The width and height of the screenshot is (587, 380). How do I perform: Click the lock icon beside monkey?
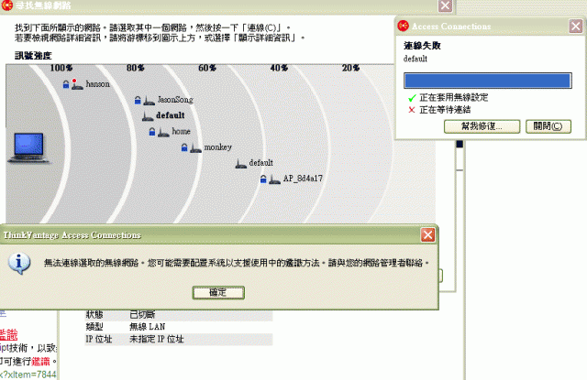pos(184,147)
